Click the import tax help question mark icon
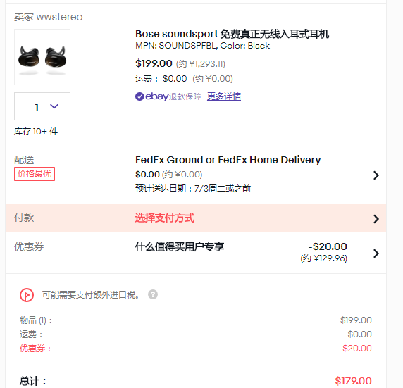Image resolution: width=403 pixels, height=388 pixels. (x=153, y=294)
